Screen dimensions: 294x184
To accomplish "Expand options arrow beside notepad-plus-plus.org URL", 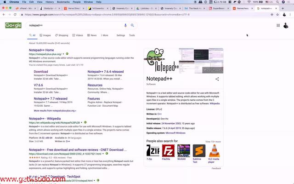I will click(x=63, y=54).
